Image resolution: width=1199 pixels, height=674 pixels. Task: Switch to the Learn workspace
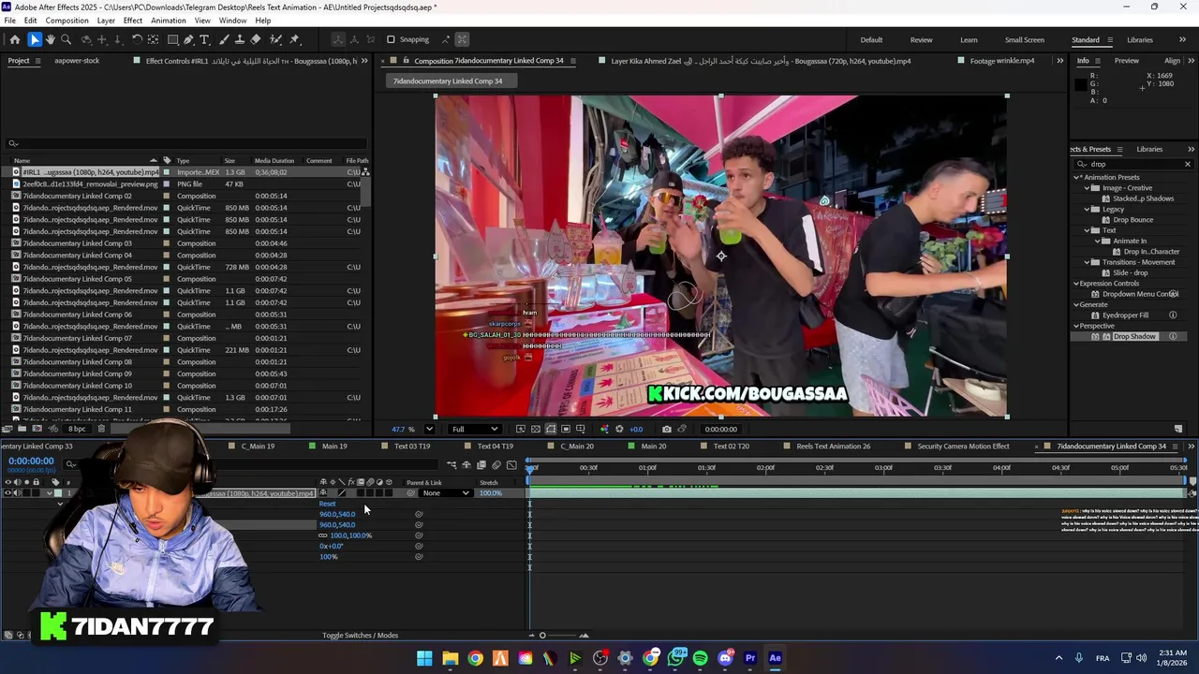point(969,39)
